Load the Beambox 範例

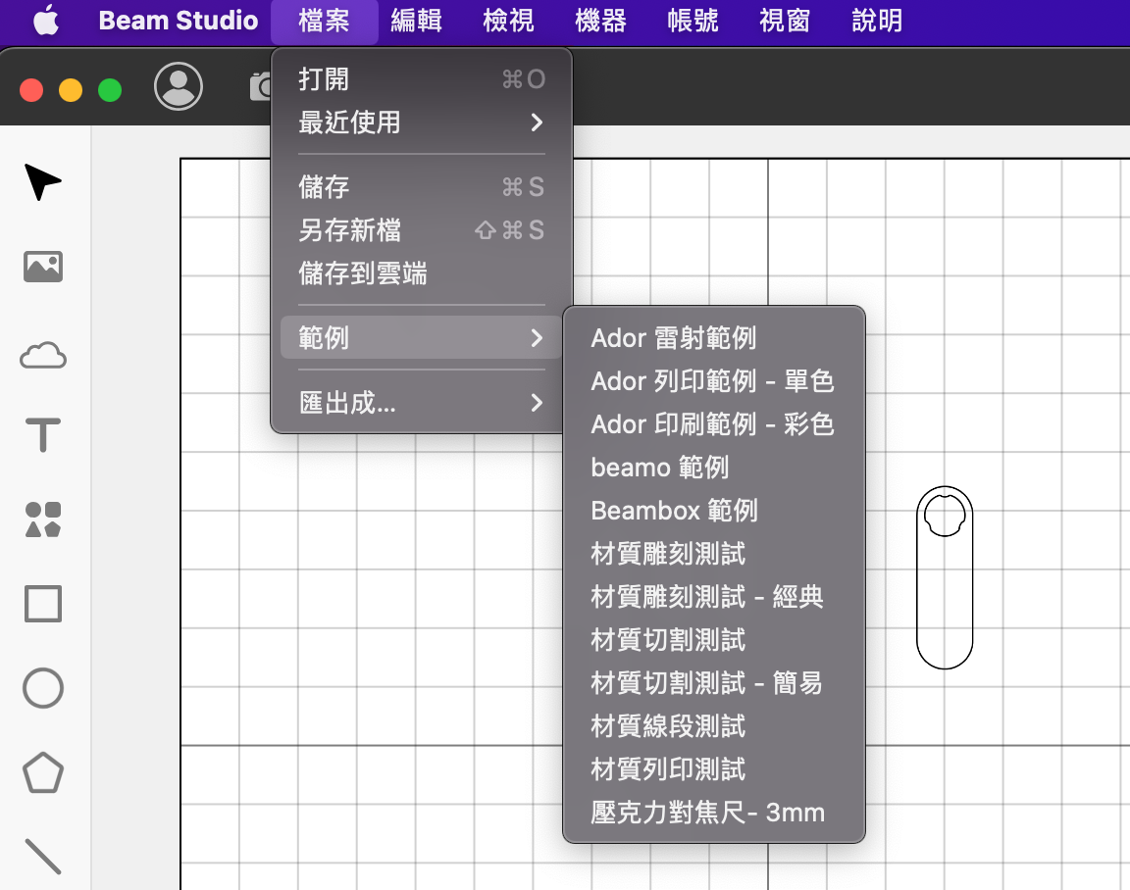click(713, 511)
